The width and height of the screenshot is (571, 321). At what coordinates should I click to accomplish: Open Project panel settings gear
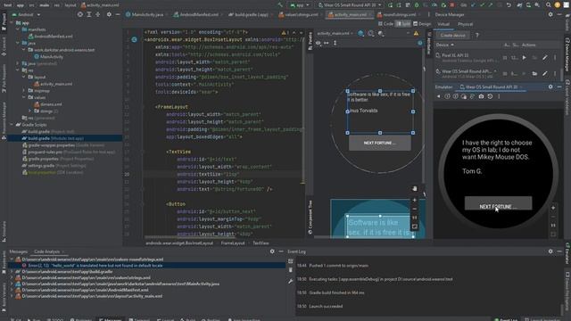pyautogui.click(x=109, y=14)
